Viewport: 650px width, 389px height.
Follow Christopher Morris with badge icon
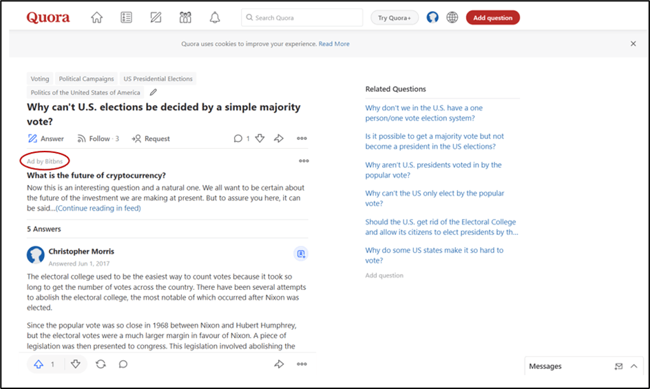pos(301,253)
